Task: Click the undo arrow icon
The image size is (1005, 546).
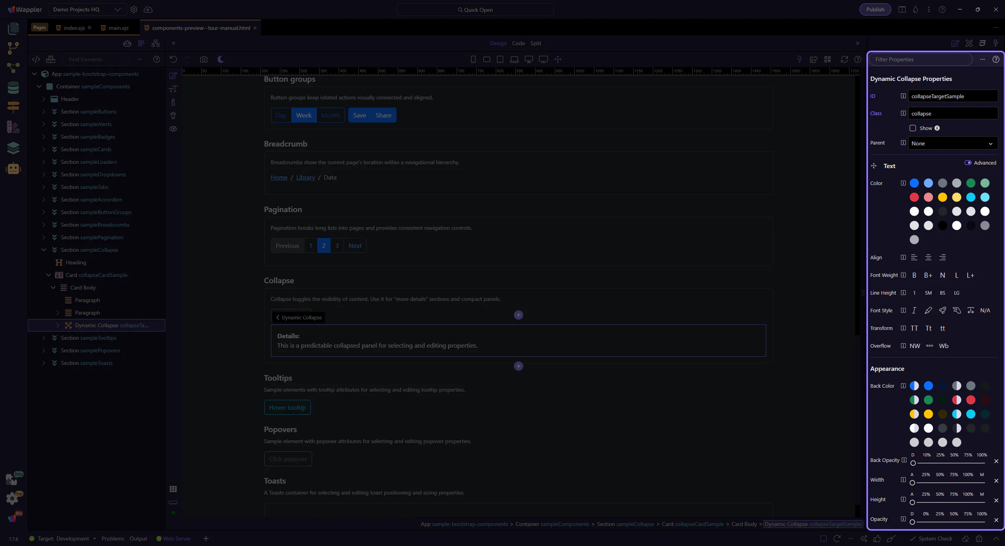Action: point(173,59)
